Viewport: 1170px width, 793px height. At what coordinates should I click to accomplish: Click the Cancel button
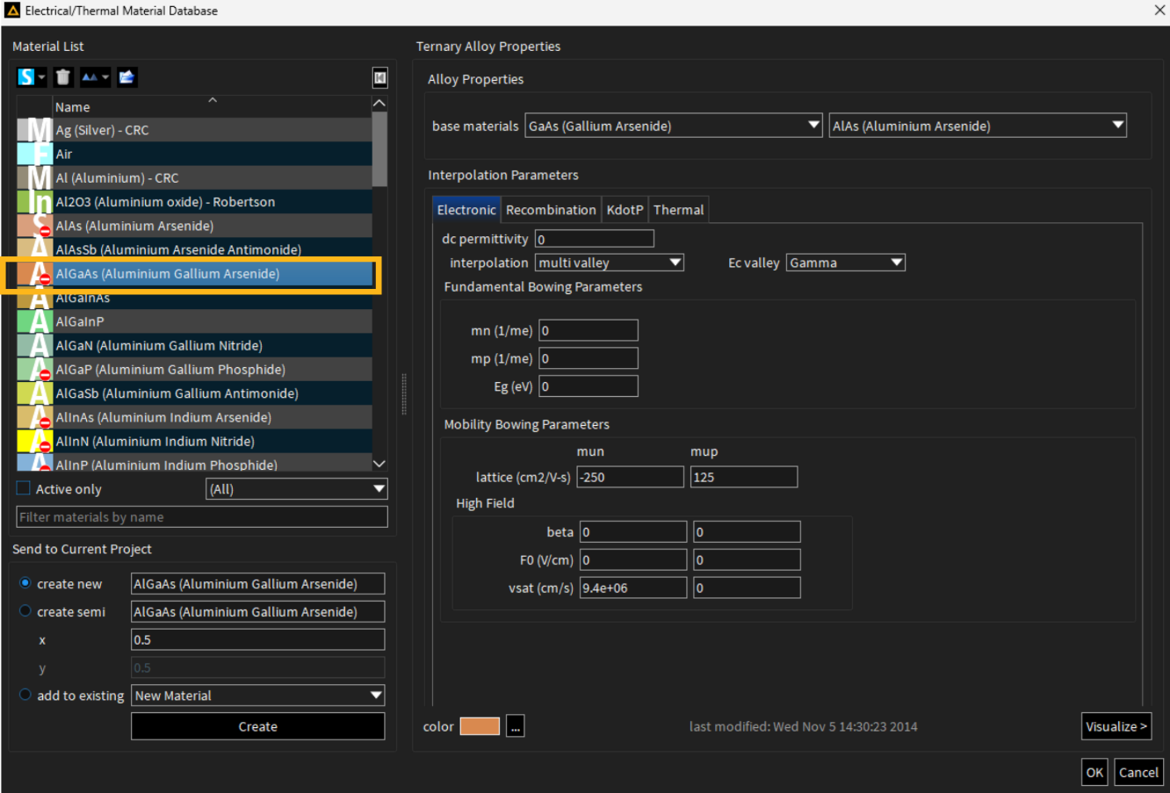click(1138, 773)
